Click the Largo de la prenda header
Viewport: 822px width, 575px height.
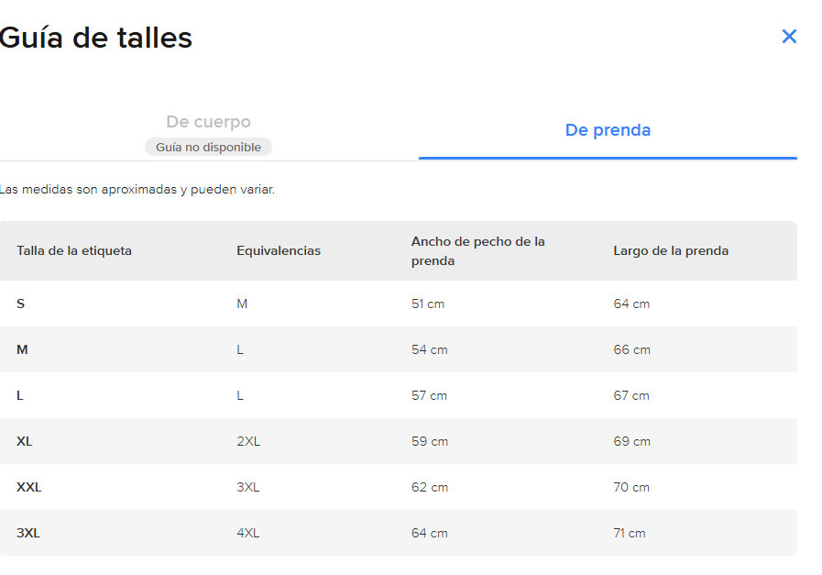[671, 250]
